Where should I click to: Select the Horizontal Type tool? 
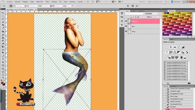coord(3,59)
